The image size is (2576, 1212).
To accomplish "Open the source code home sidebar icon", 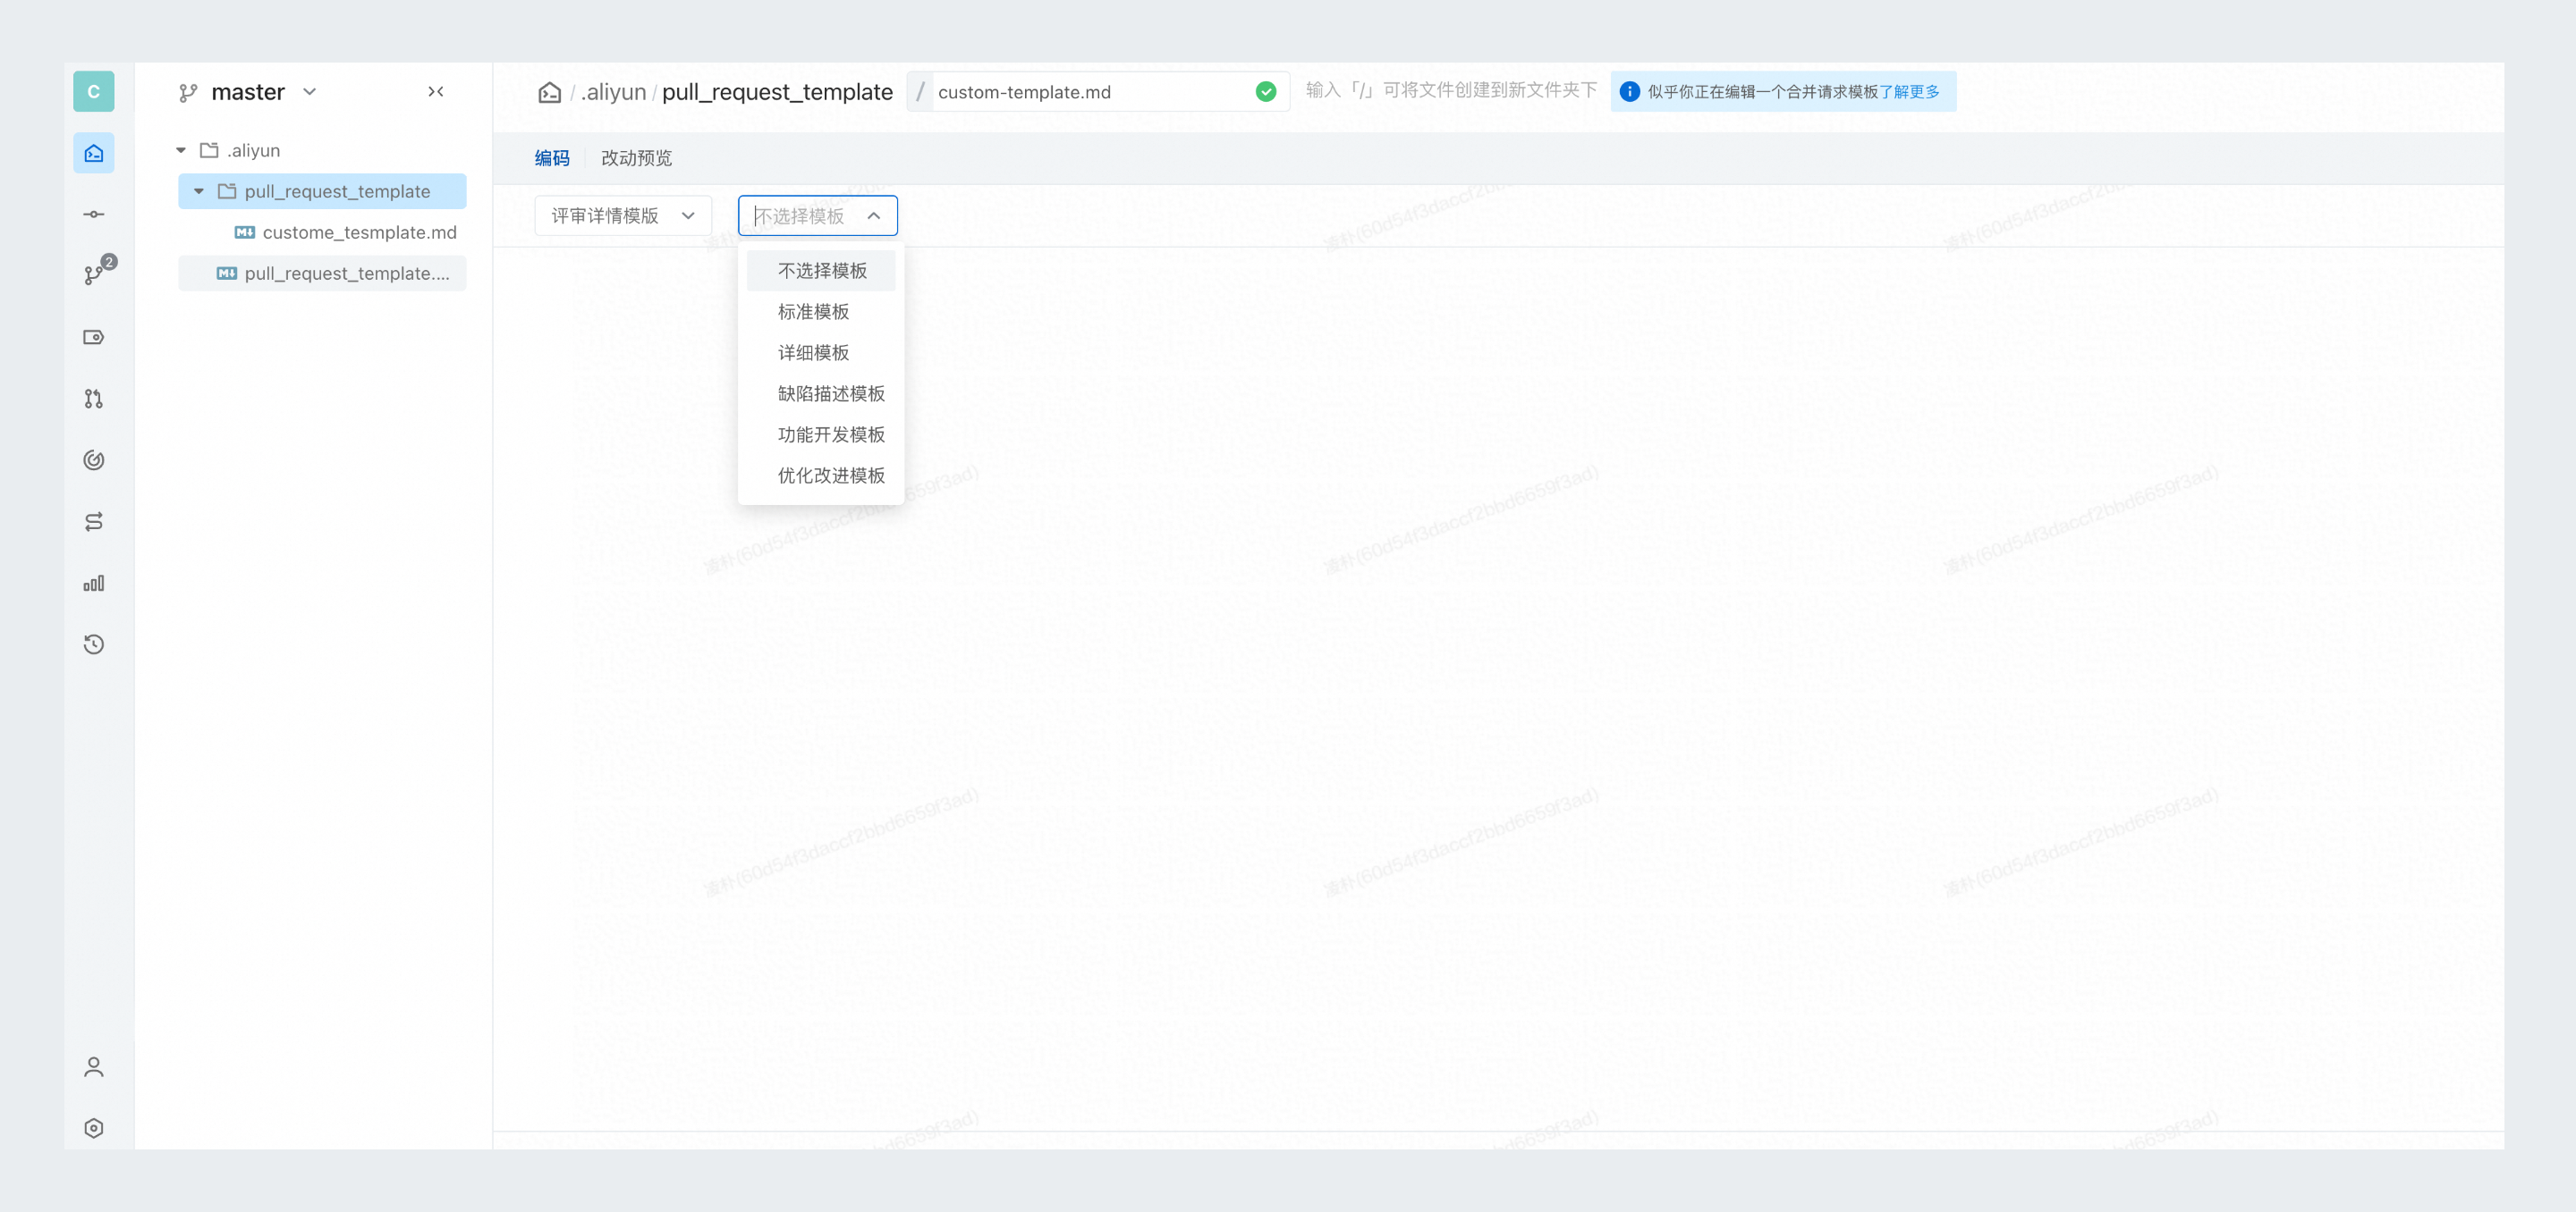I will (x=94, y=153).
